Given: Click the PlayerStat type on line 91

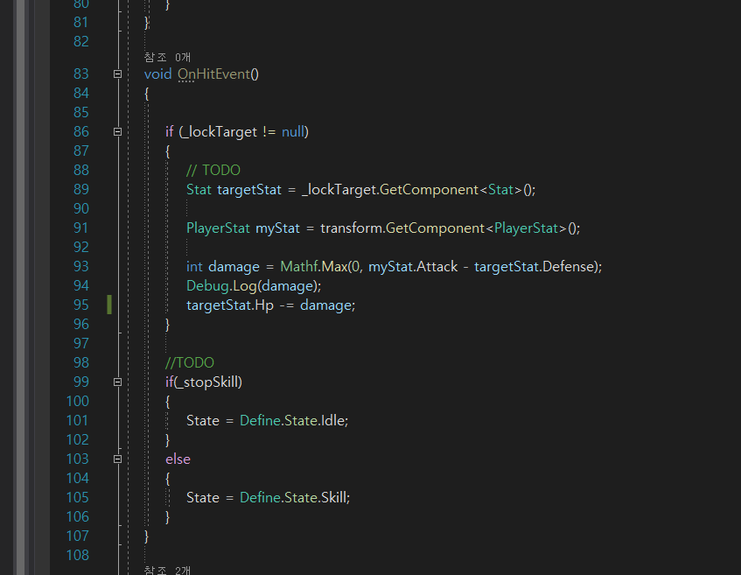Looking at the screenshot, I should coord(218,228).
